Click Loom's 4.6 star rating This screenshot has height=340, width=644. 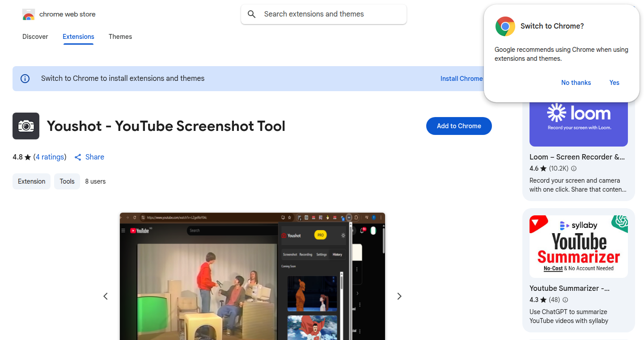click(538, 168)
